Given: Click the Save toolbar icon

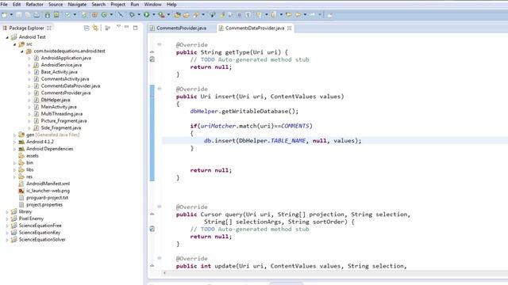Looking at the screenshot, I should pos(19,15).
